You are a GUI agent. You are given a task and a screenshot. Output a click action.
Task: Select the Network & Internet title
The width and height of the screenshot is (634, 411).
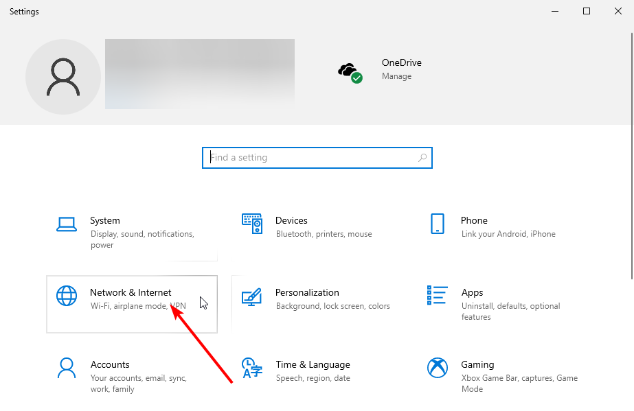131,292
